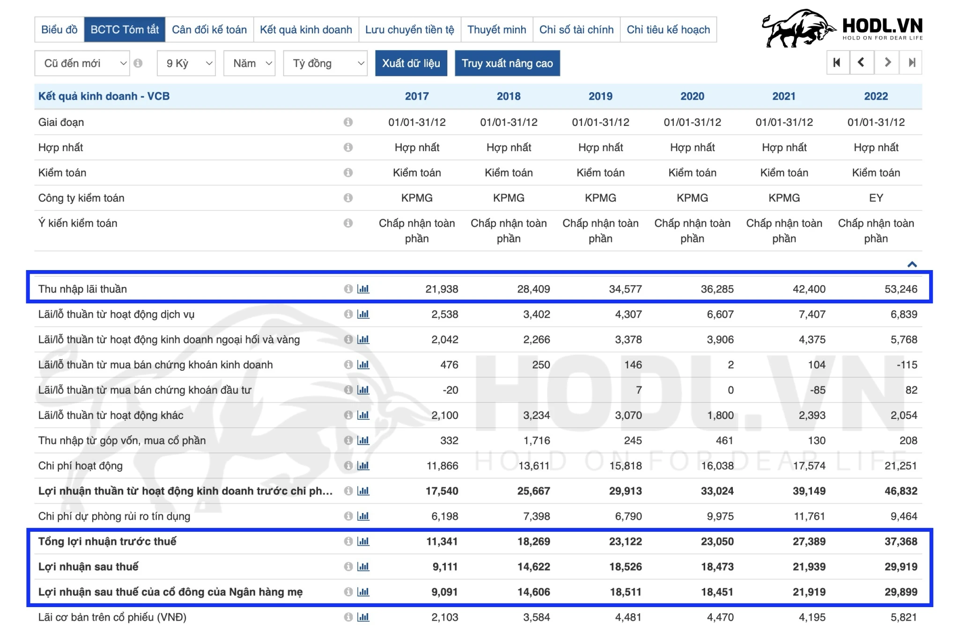Click Truy xuất nâng cao button
The image size is (959, 638).
[x=507, y=63]
